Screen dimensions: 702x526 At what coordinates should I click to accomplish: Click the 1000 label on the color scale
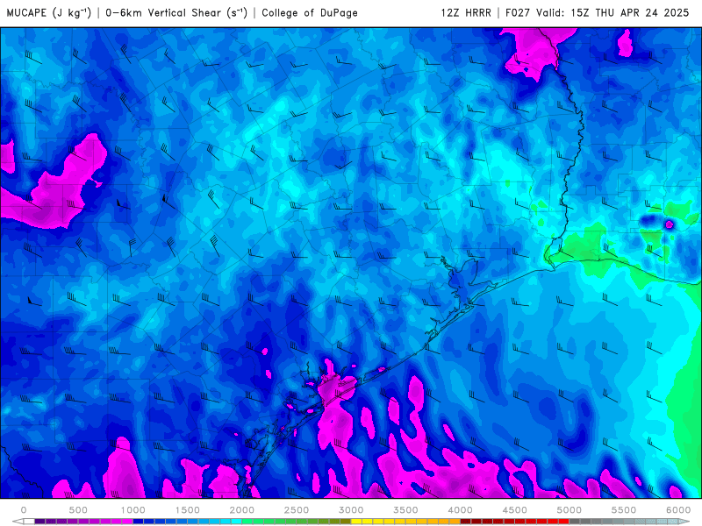[x=133, y=510]
